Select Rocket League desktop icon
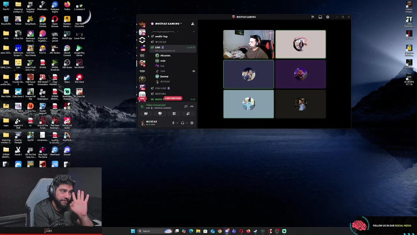 click(x=43, y=109)
